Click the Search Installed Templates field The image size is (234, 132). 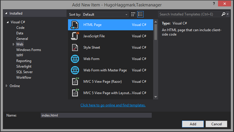click(x=189, y=14)
